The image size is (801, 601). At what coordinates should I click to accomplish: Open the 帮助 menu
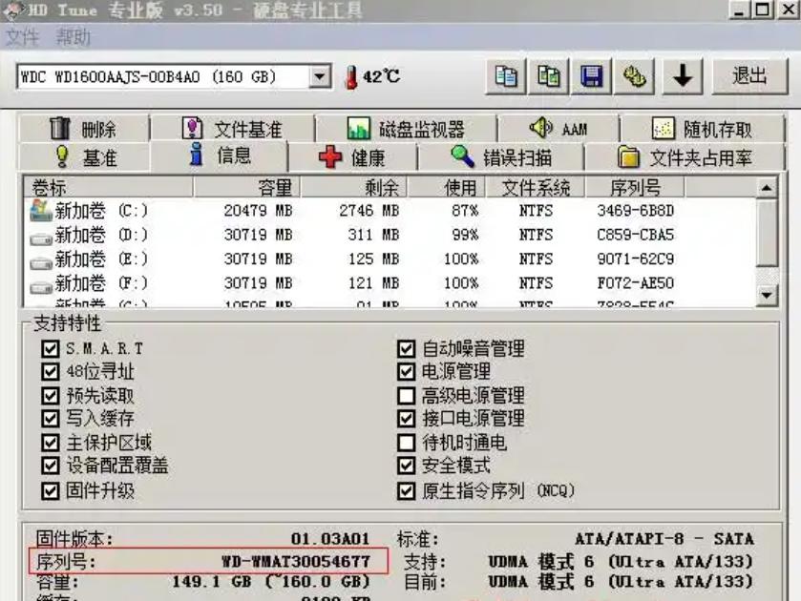pyautogui.click(x=74, y=37)
